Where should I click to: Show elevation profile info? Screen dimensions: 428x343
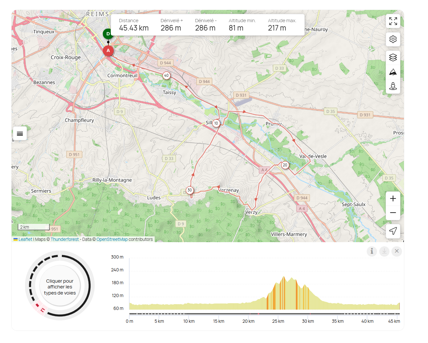[372, 251]
